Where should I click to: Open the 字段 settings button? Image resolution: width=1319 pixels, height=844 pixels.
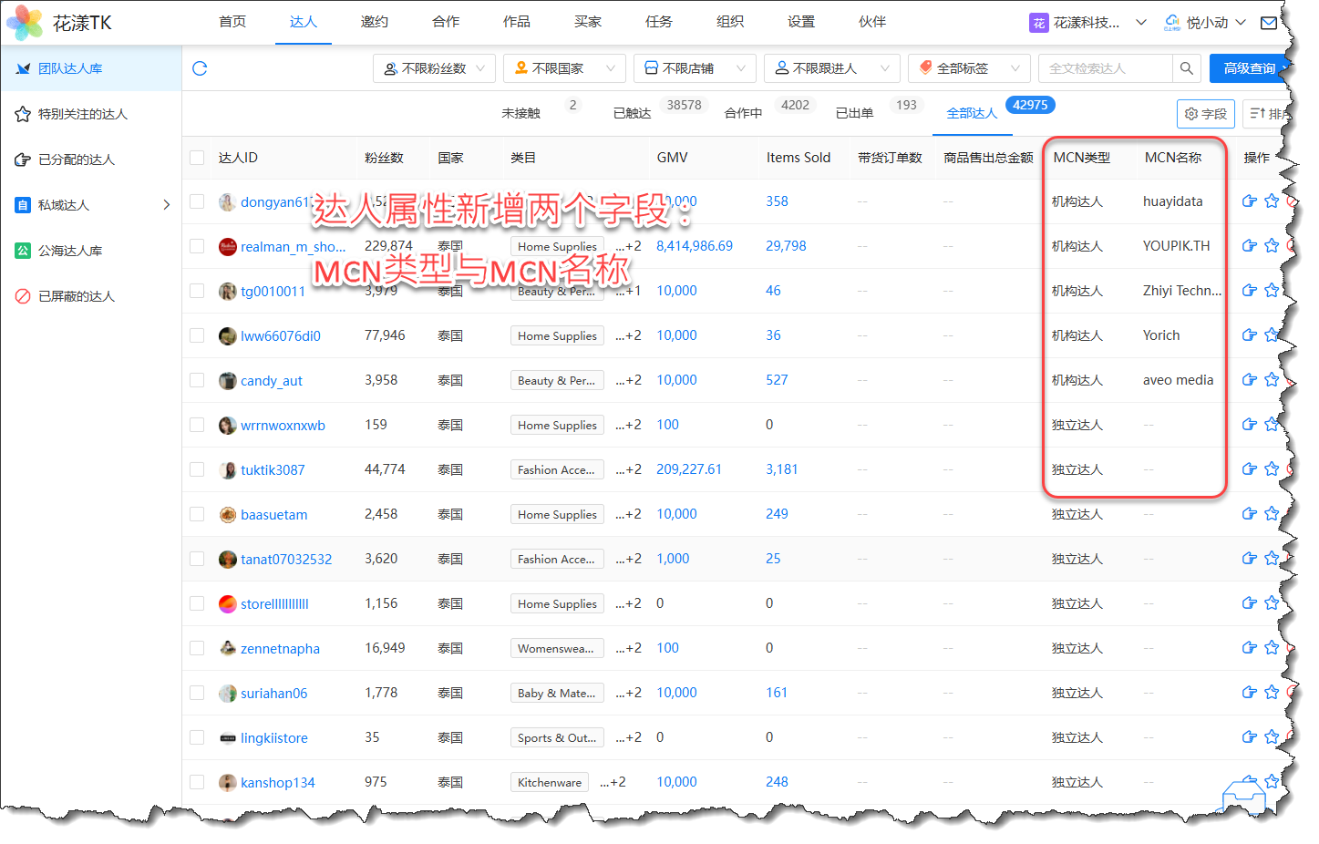[1205, 114]
